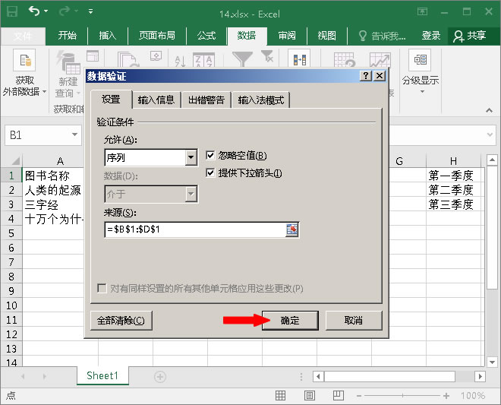Click the Clear All (全部清除) button
Image resolution: width=501 pixels, height=405 pixels.
point(121,320)
